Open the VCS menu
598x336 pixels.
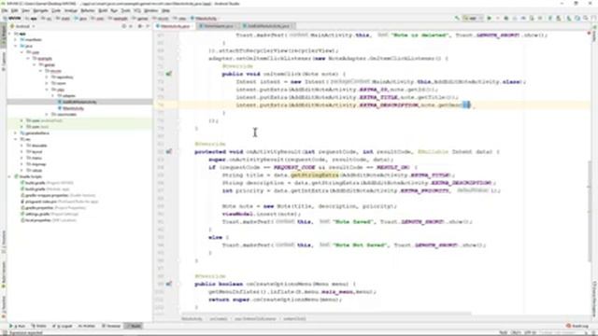point(137,10)
